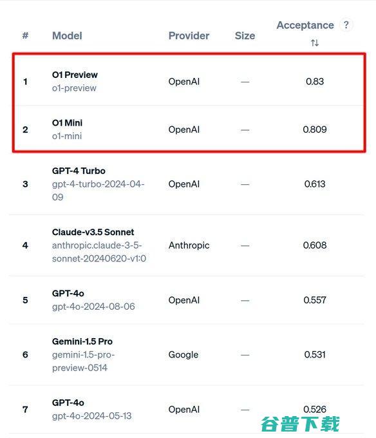Viewport: 376px width, 438px height.
Task: Click the o1-preview model identifier text
Action: (74, 88)
